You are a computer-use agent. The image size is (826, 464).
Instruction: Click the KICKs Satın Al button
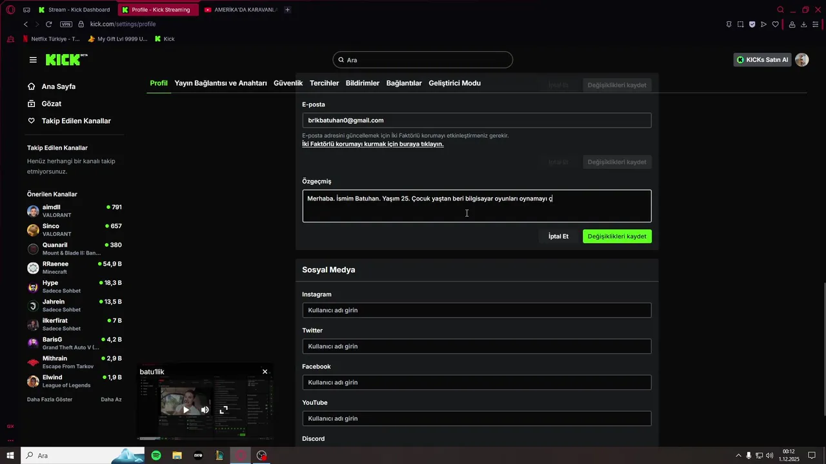(762, 60)
